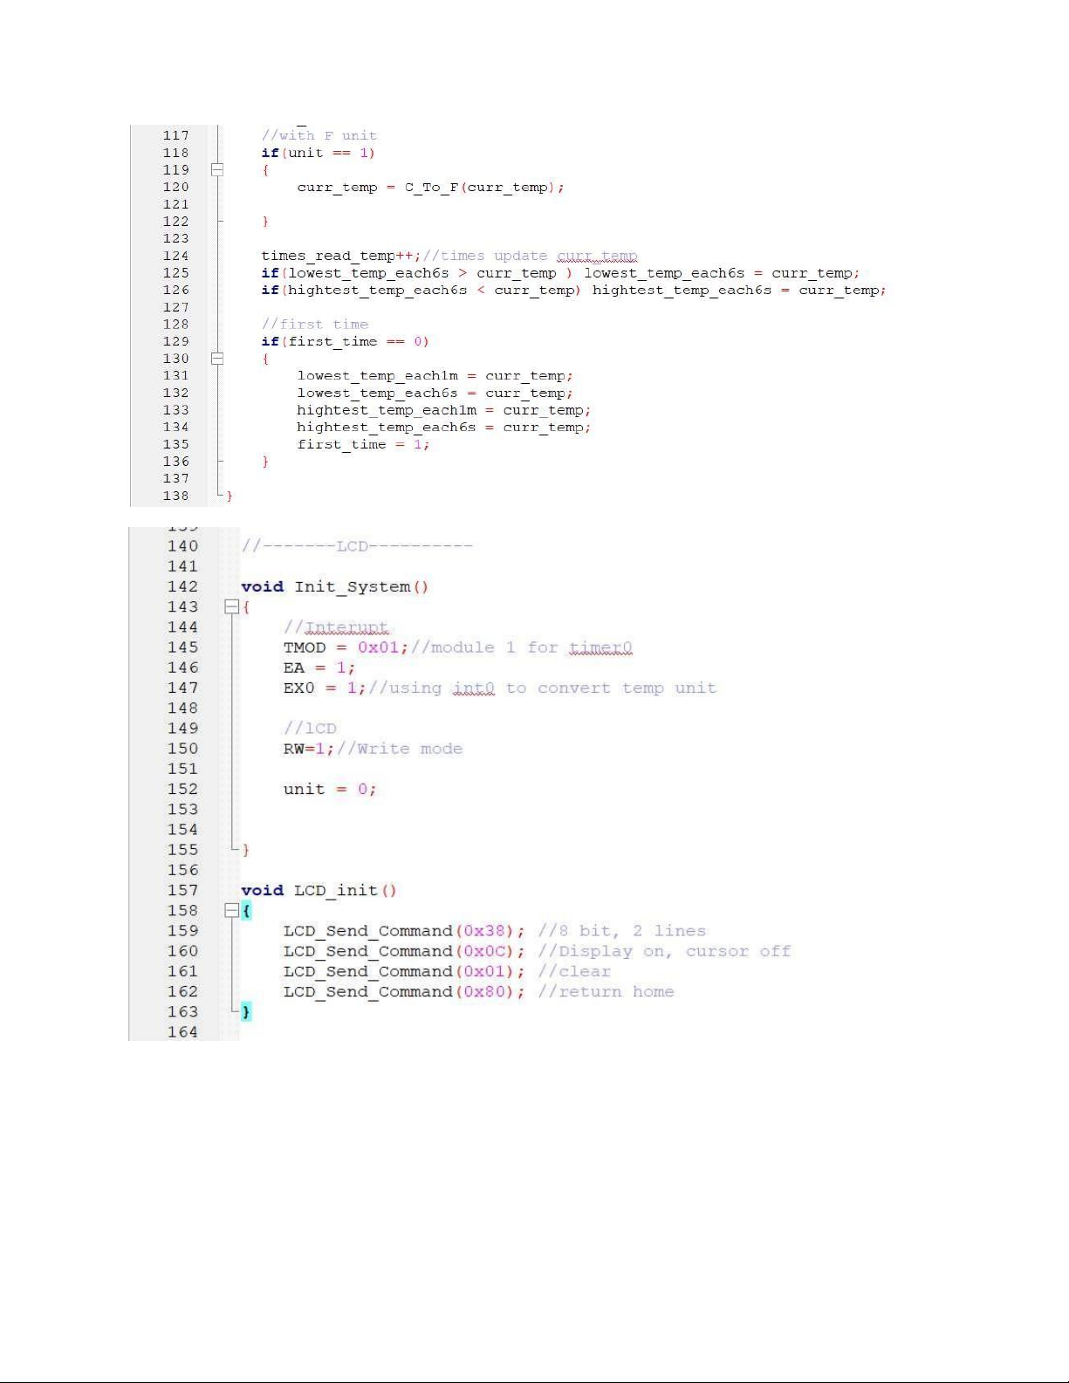Place cursor on LCD_init function name

pos(336,890)
